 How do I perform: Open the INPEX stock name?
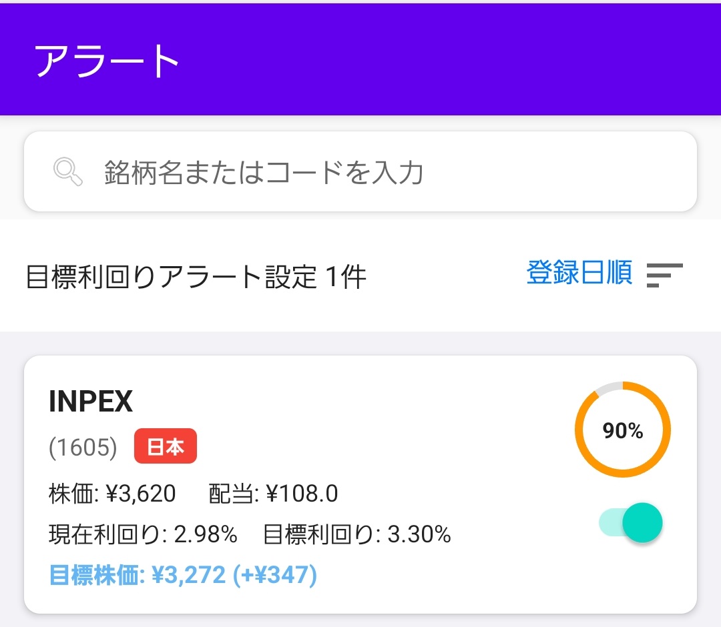[x=91, y=402]
